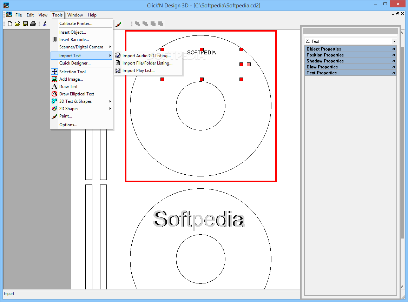The image size is (408, 302).
Task: Click the second layer-order toolbar icon
Action: click(x=145, y=24)
